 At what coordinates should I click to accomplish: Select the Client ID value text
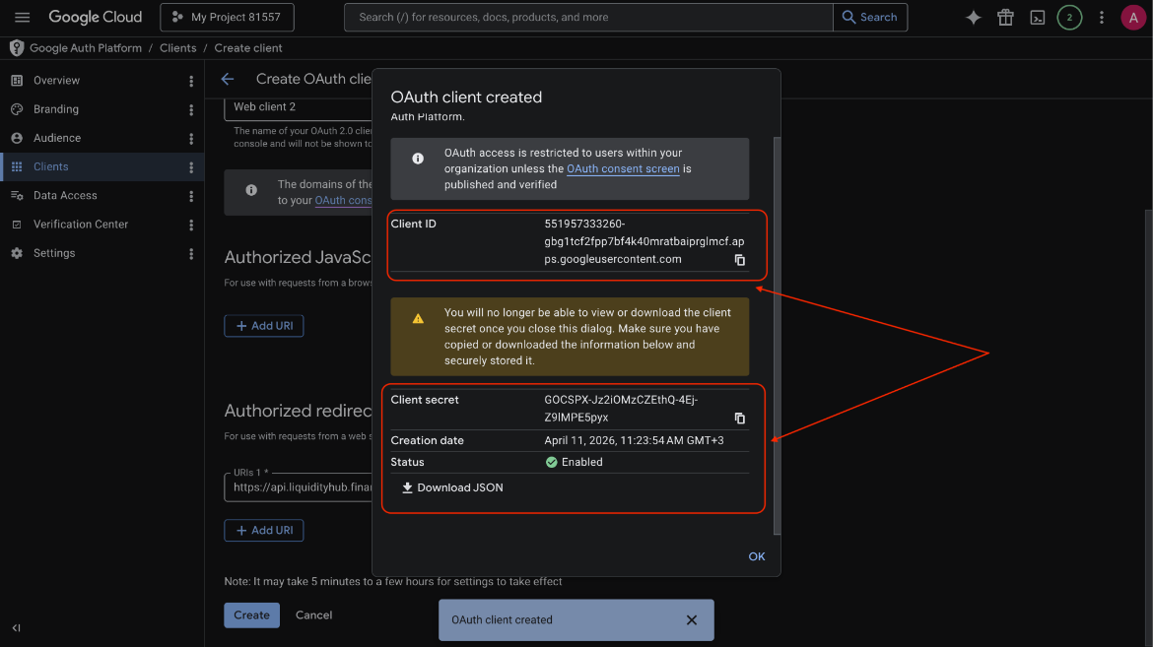pyautogui.click(x=644, y=241)
